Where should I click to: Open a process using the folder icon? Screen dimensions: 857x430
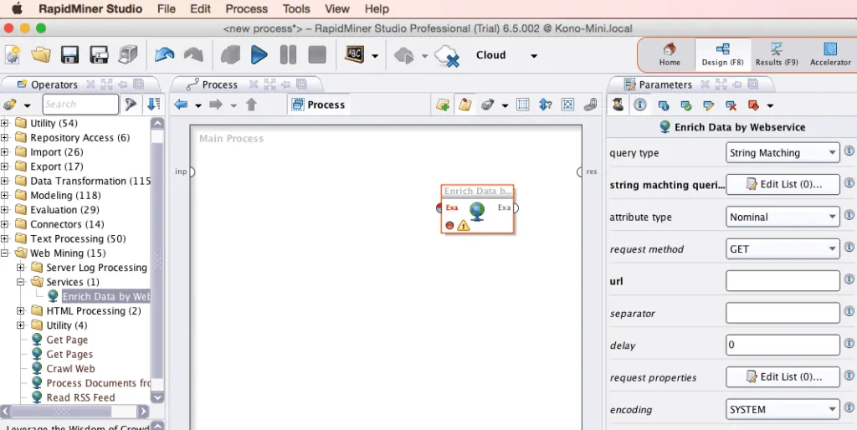click(41, 55)
